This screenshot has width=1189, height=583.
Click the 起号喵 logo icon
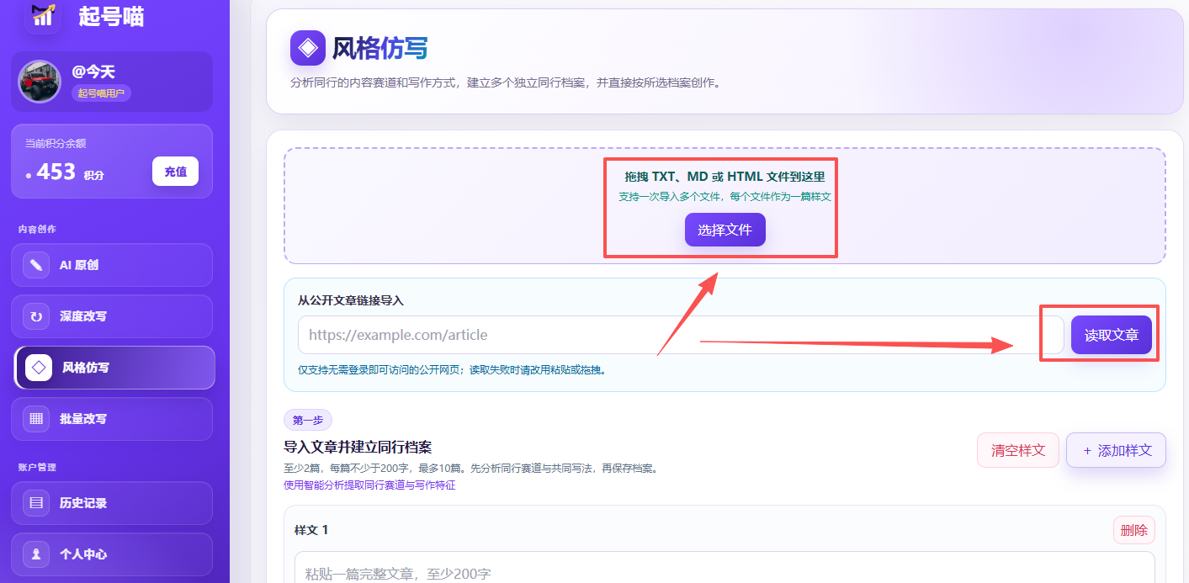(x=42, y=14)
